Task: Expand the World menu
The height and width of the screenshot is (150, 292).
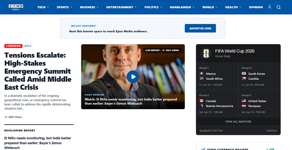Action: (x=210, y=7)
